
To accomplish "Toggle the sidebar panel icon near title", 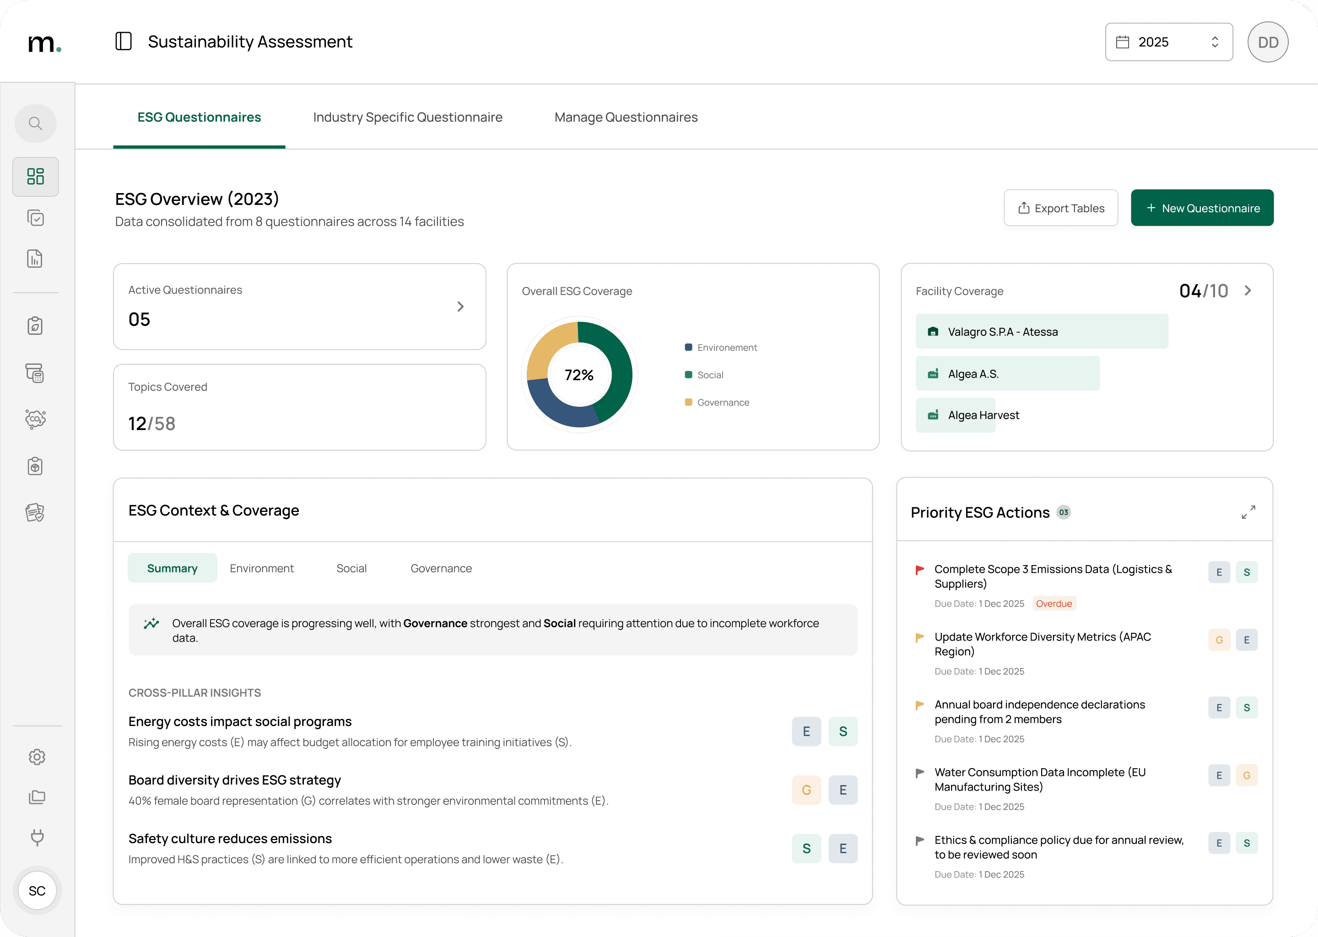I will [x=124, y=42].
